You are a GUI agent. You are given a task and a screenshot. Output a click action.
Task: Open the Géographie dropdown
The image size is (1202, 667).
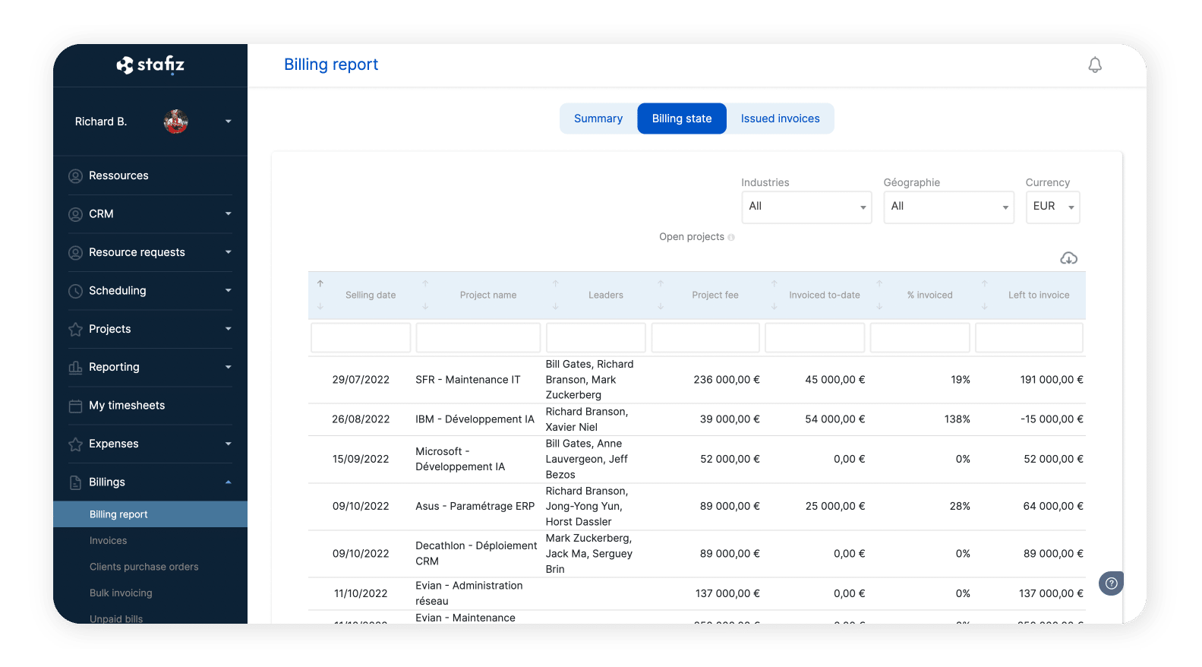[948, 207]
